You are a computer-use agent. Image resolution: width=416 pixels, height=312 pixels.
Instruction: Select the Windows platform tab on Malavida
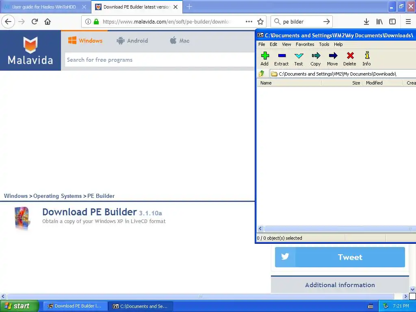tap(85, 41)
